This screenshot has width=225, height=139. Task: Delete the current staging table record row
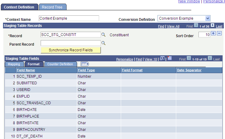[x=219, y=33]
